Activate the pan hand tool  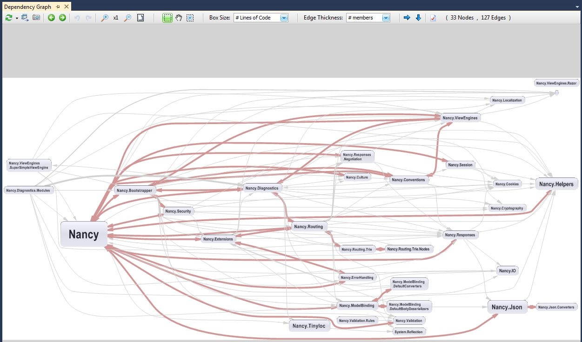(x=178, y=18)
